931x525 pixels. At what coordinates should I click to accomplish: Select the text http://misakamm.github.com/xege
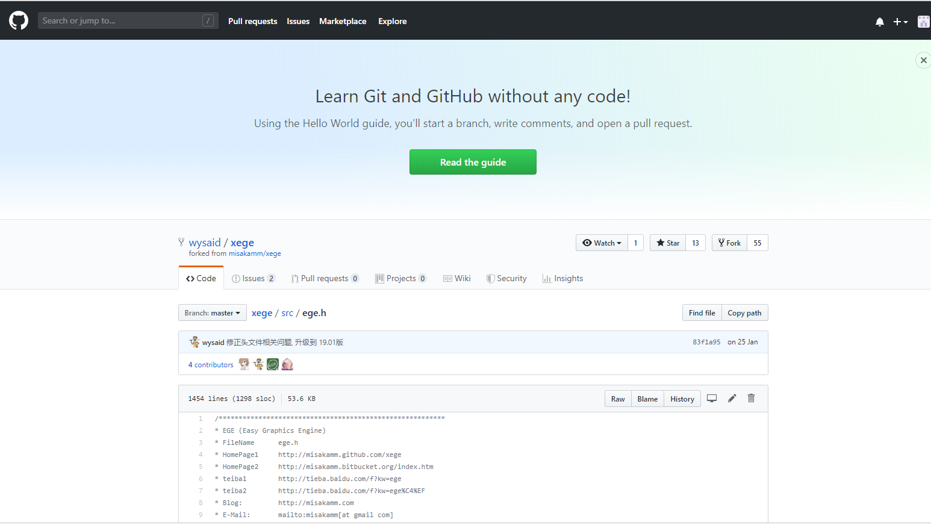pyautogui.click(x=340, y=455)
